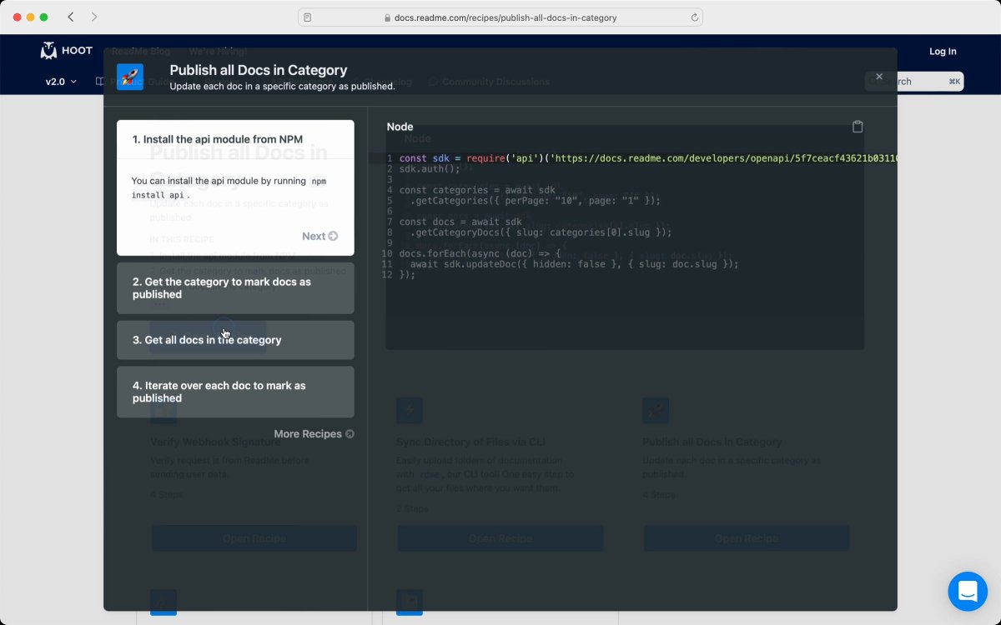This screenshot has height=625, width=1001.
Task: Open ReadMe Blog from the top navigation
Action: (x=140, y=51)
